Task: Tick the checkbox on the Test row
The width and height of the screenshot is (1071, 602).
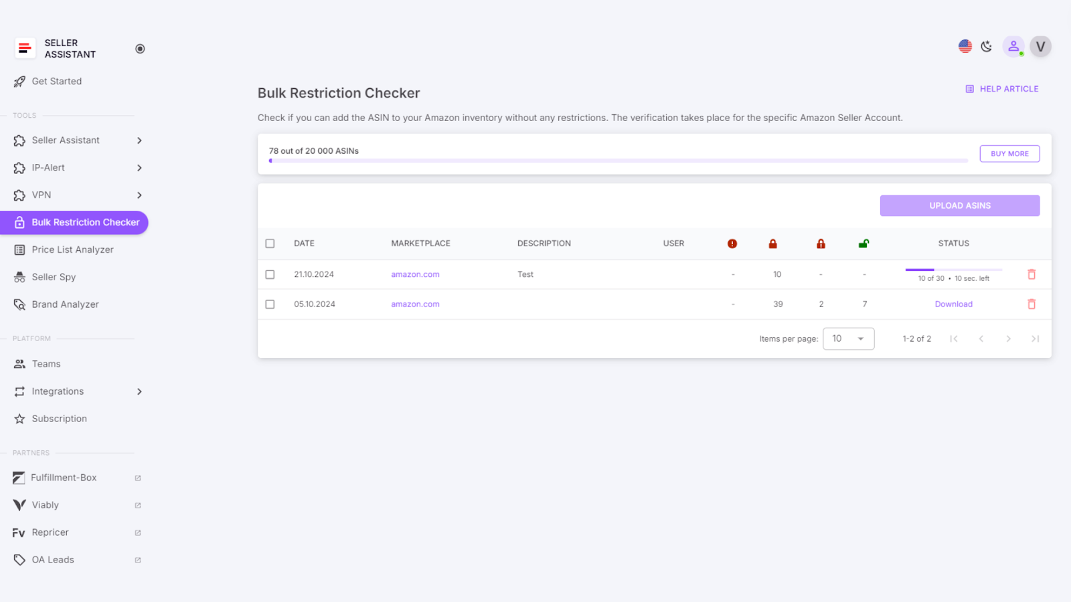Action: click(x=270, y=274)
